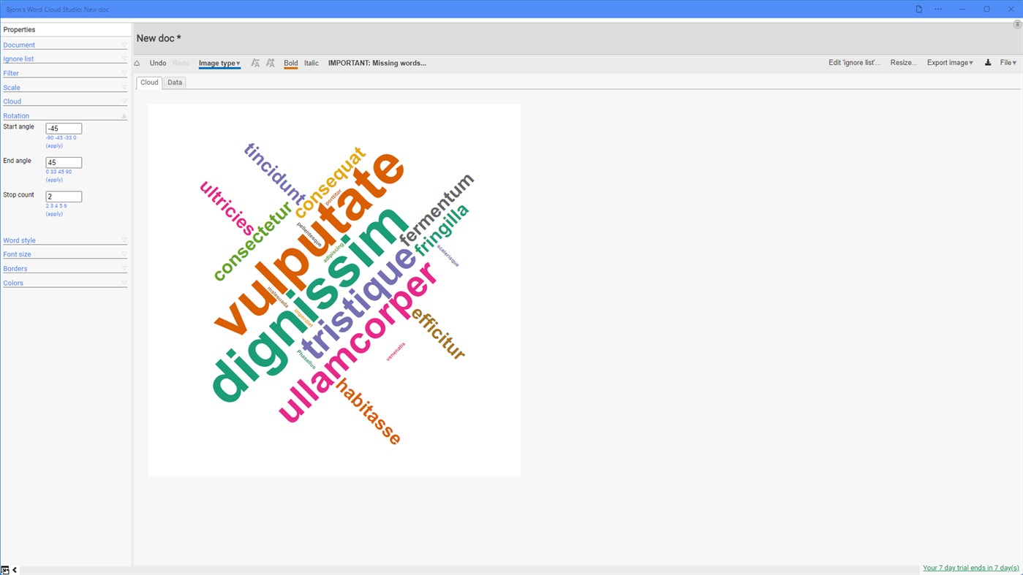Screen dimensions: 1023x575
Task: Open the ellipsis menu in the title bar
Action: click(x=937, y=9)
